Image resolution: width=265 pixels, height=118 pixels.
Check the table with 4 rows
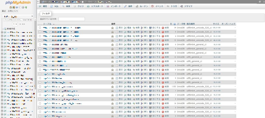pyautogui.click(x=40, y=36)
